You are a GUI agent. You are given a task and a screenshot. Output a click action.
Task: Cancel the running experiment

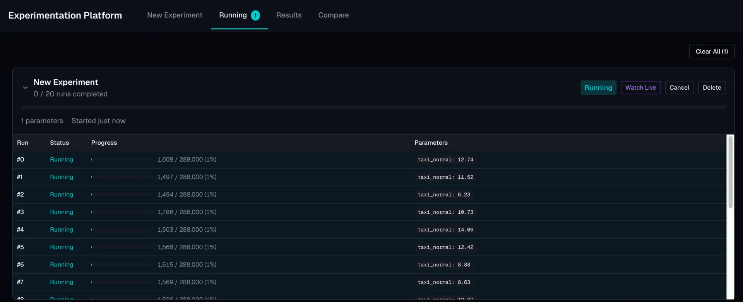click(x=679, y=88)
